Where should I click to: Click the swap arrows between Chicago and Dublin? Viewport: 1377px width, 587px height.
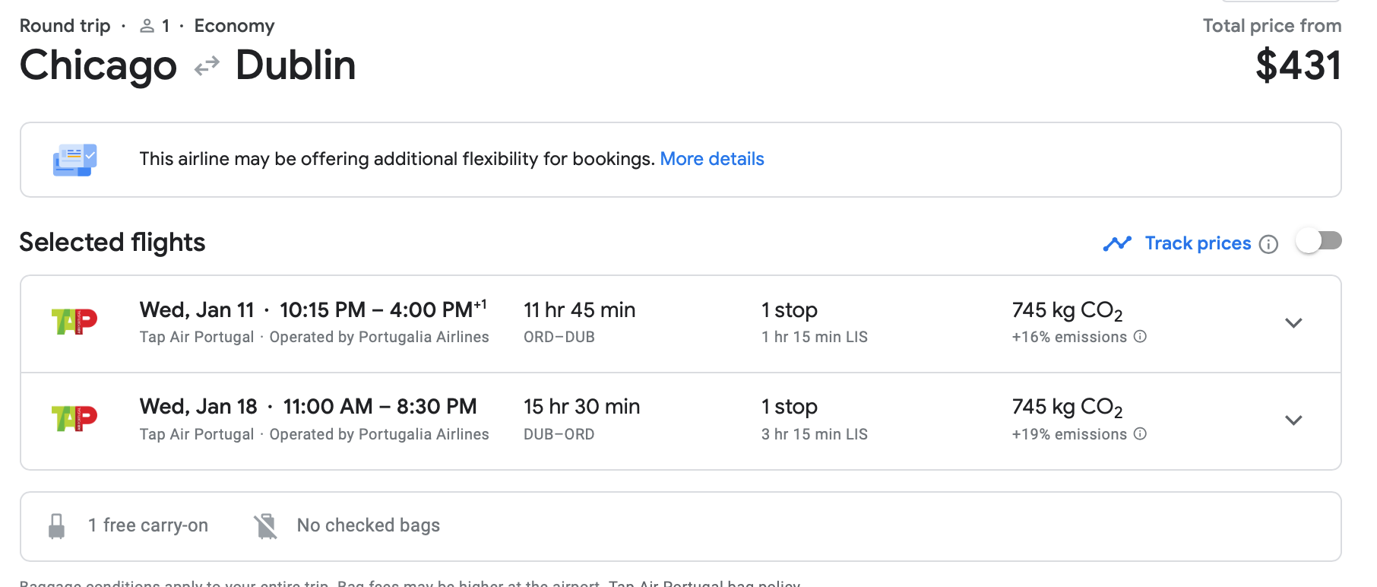click(x=207, y=67)
